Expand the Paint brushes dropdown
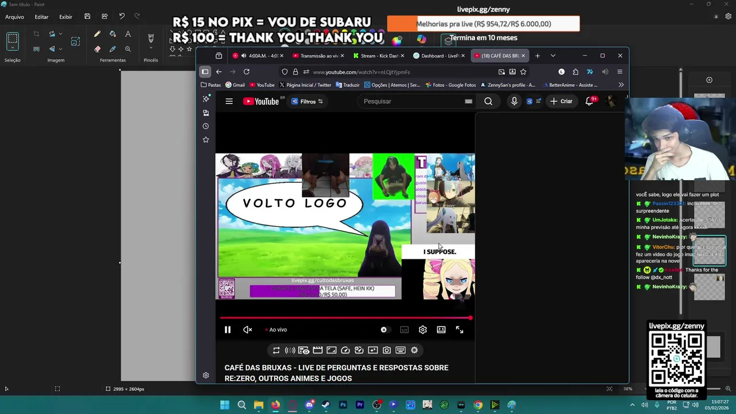Viewport: 736px width, 414px height. point(151,49)
